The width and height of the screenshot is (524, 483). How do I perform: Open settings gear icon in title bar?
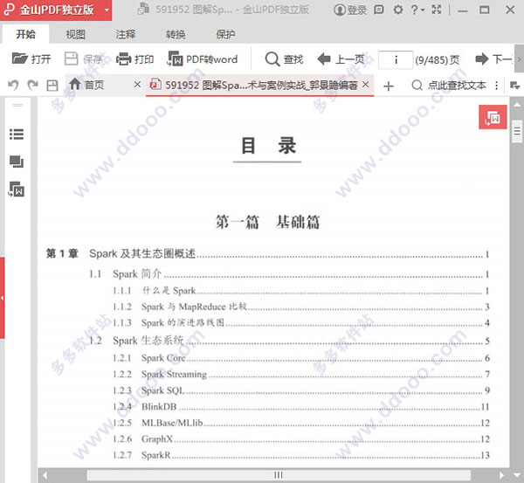[397, 10]
